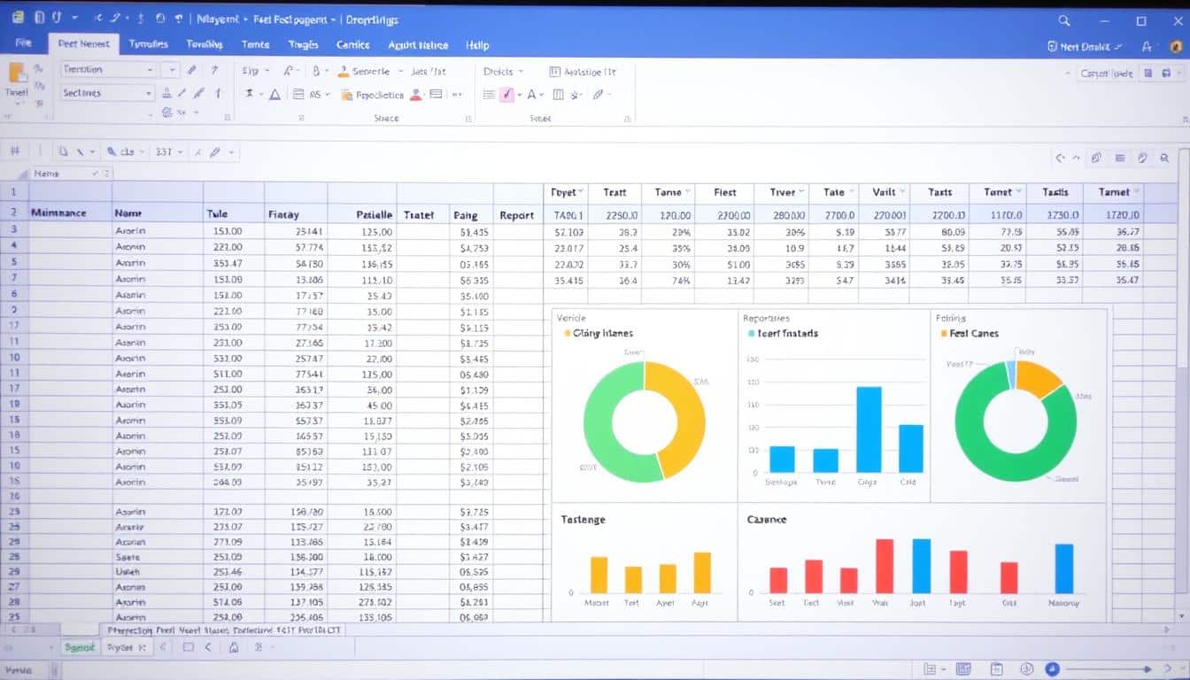Click the pencil edit icon in ribbon
The height and width of the screenshot is (680, 1190).
pos(599,94)
